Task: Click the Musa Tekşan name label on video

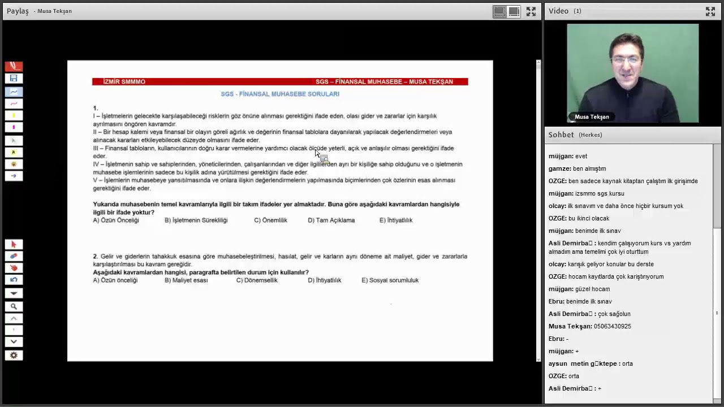Action: point(592,117)
